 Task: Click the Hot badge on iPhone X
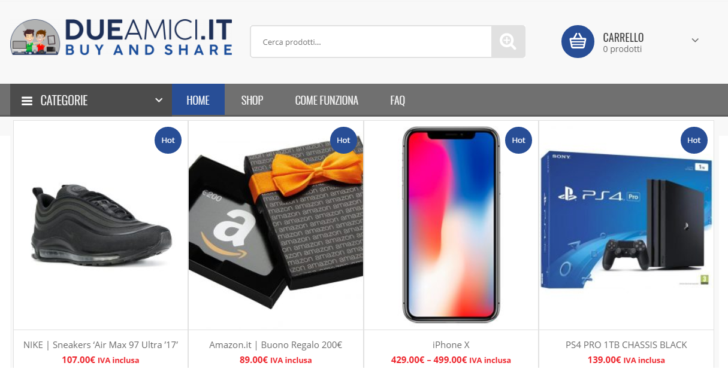coord(518,140)
